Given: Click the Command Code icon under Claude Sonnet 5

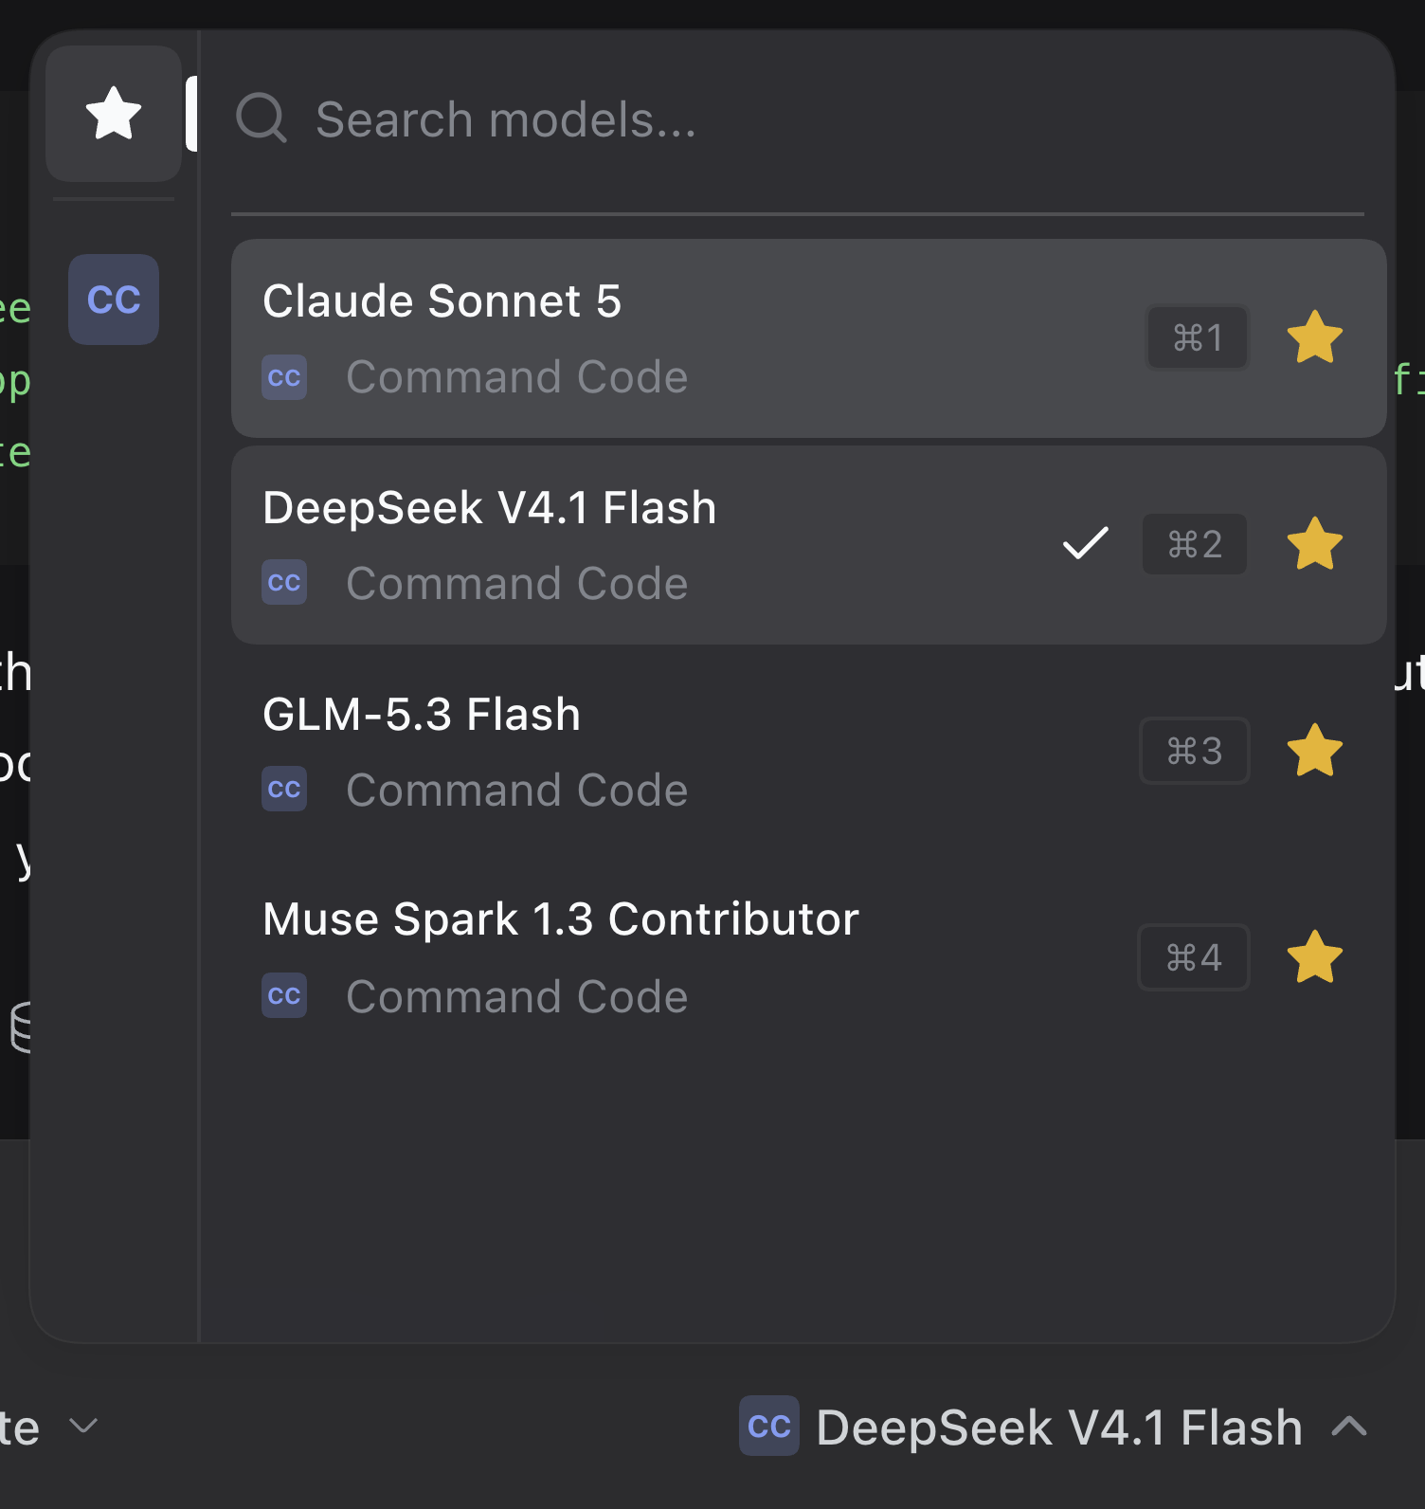Looking at the screenshot, I should [x=284, y=377].
